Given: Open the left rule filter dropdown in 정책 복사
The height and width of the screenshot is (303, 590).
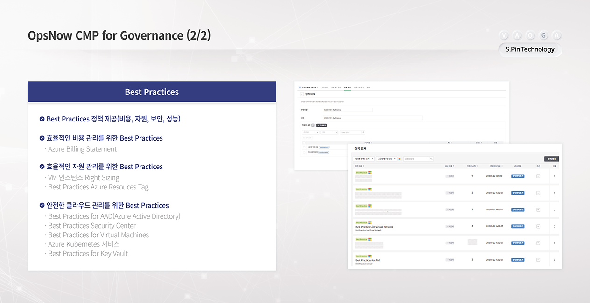Looking at the screenshot, I should [x=310, y=132].
